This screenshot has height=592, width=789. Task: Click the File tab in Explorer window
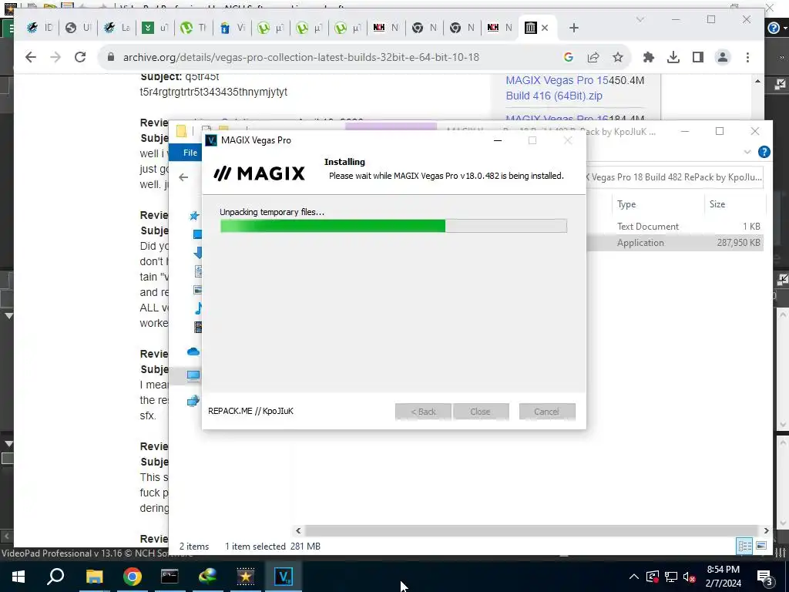coord(190,153)
